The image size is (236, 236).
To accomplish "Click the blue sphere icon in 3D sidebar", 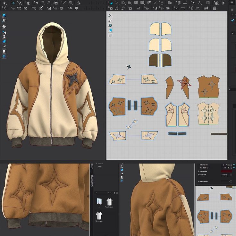I will click(x=4, y=56).
